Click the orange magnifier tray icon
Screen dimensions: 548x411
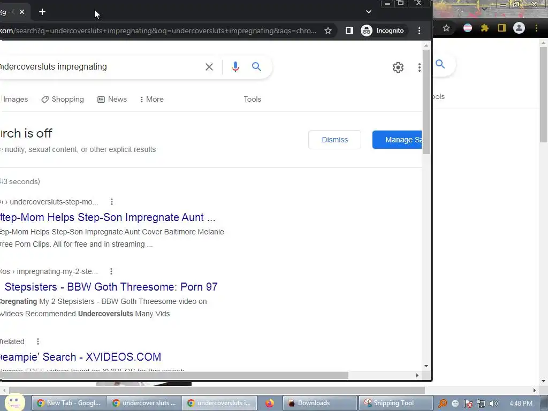coord(443,404)
